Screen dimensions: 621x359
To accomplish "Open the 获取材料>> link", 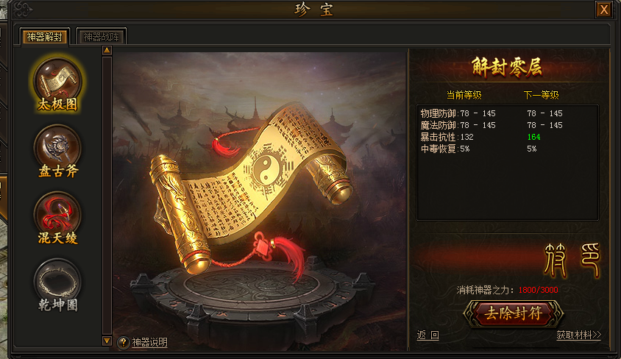I will (x=578, y=335).
